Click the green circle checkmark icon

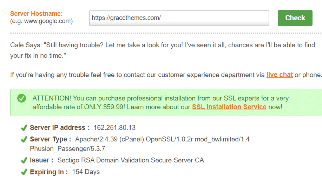[21, 98]
